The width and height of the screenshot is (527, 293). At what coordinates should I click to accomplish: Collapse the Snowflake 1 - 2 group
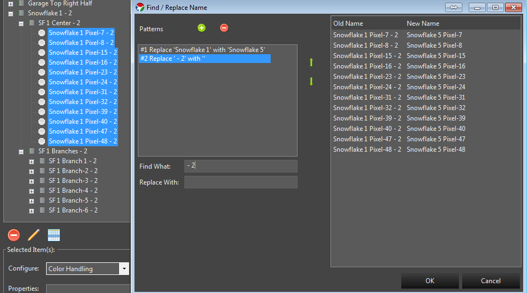click(11, 14)
